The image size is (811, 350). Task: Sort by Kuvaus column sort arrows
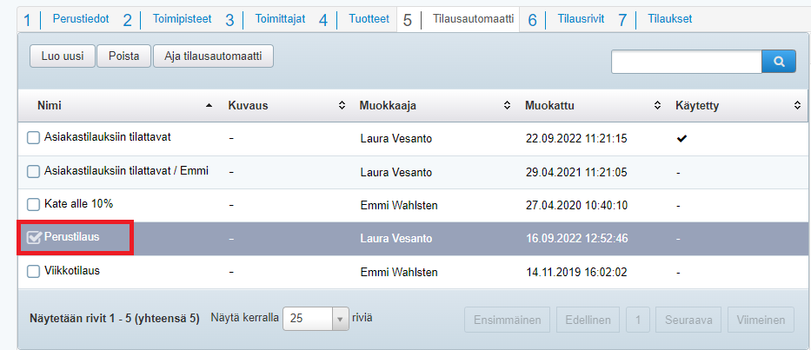342,105
